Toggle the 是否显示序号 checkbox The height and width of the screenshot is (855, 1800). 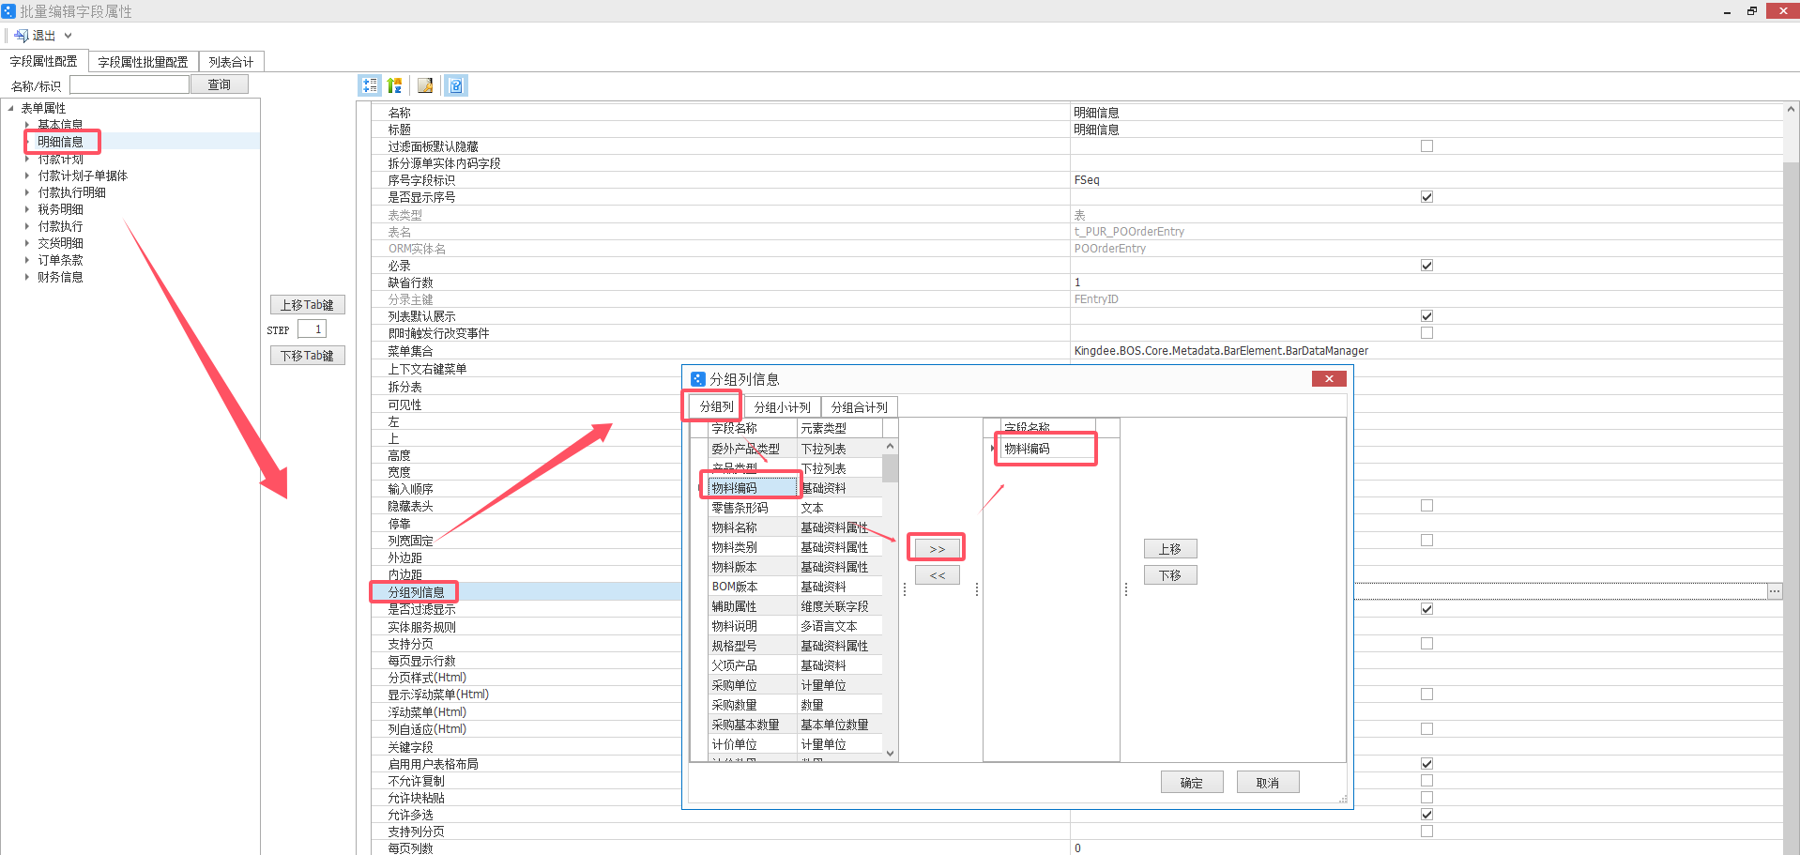[x=1426, y=197]
